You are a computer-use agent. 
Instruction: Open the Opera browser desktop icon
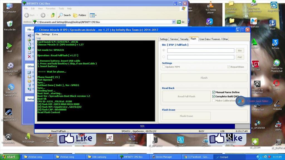(276, 84)
